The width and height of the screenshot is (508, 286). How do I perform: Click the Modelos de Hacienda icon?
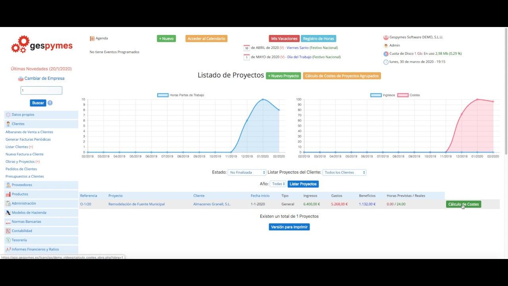[x=8, y=213]
